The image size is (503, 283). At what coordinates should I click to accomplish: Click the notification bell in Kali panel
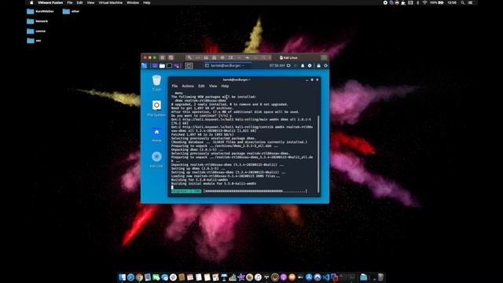[x=303, y=65]
